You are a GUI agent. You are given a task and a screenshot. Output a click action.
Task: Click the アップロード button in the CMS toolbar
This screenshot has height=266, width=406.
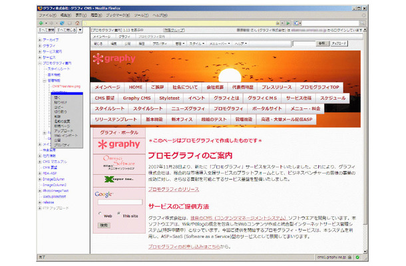[339, 43]
